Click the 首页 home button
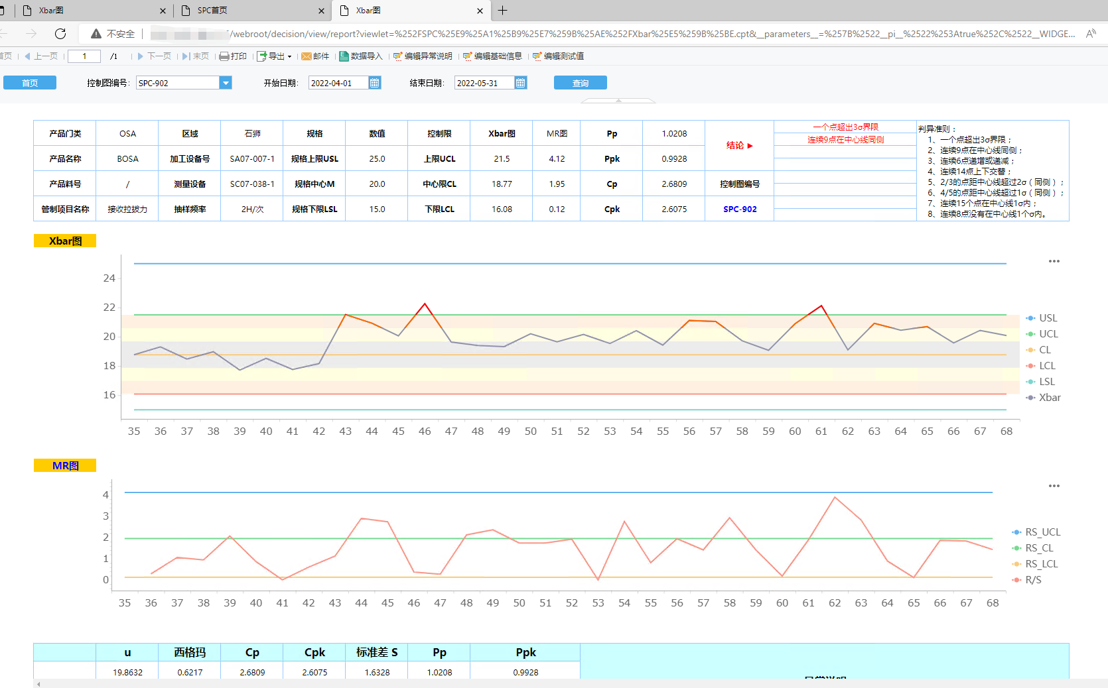The image size is (1108, 688). pos(30,83)
